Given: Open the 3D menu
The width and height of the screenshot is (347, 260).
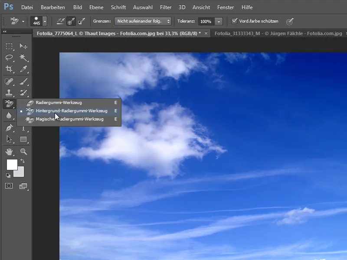Looking at the screenshot, I should [x=182, y=7].
